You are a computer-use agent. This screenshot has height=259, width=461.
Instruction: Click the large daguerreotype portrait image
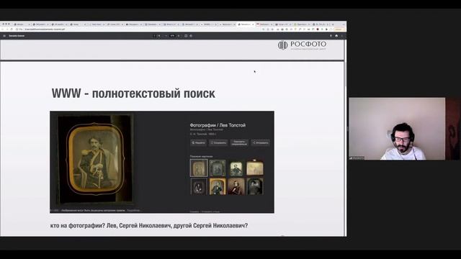coord(95,160)
